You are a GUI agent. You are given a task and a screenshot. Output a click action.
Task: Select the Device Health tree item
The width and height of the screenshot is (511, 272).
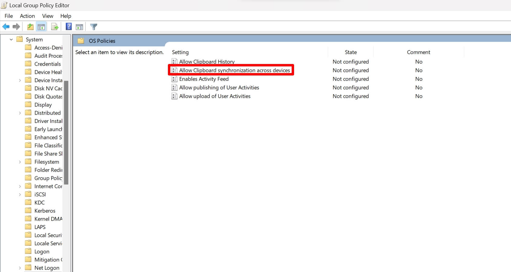tap(48, 72)
